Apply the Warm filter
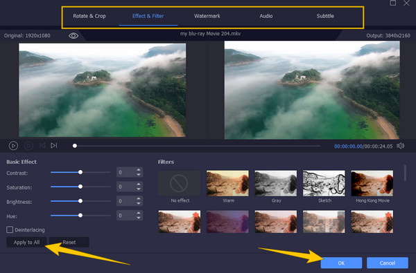416x273 pixels. tap(227, 183)
